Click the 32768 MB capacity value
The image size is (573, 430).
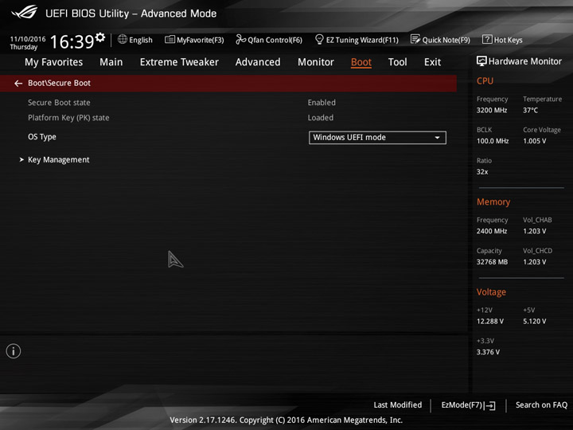pos(493,262)
